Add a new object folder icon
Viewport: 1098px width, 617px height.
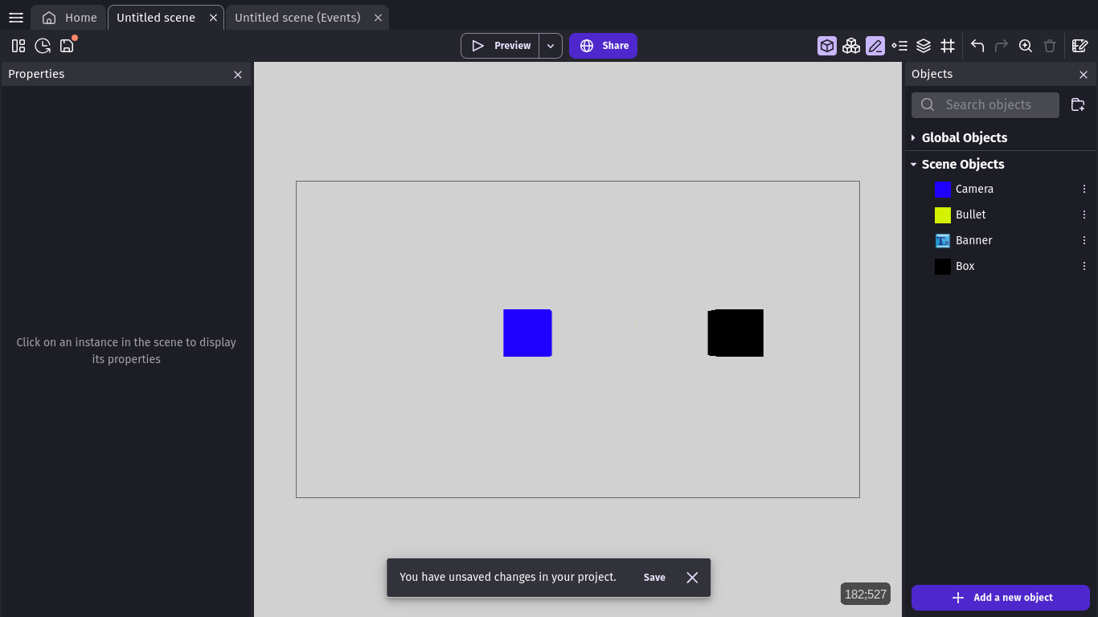[x=1078, y=104]
